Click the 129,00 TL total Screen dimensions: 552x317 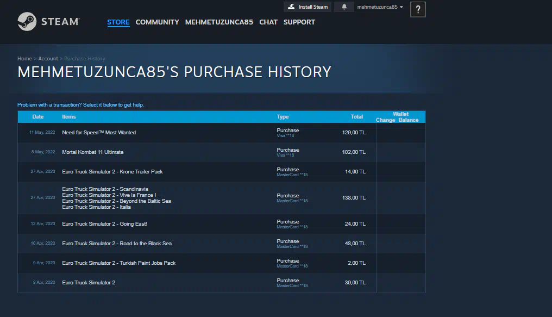tap(354, 133)
